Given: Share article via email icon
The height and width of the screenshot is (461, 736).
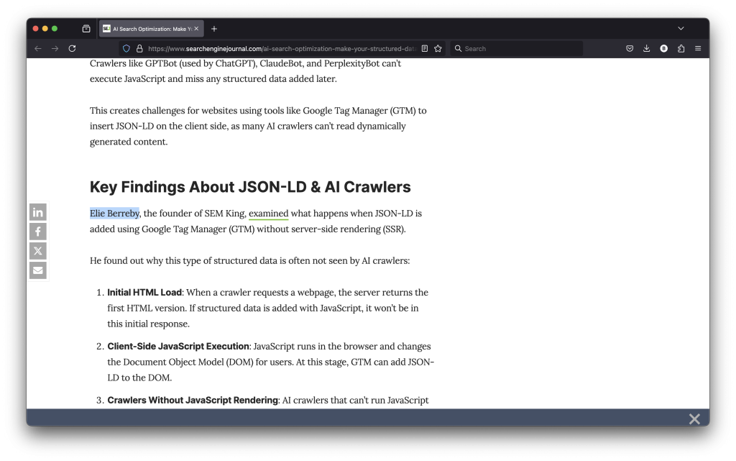Looking at the screenshot, I should (38, 270).
